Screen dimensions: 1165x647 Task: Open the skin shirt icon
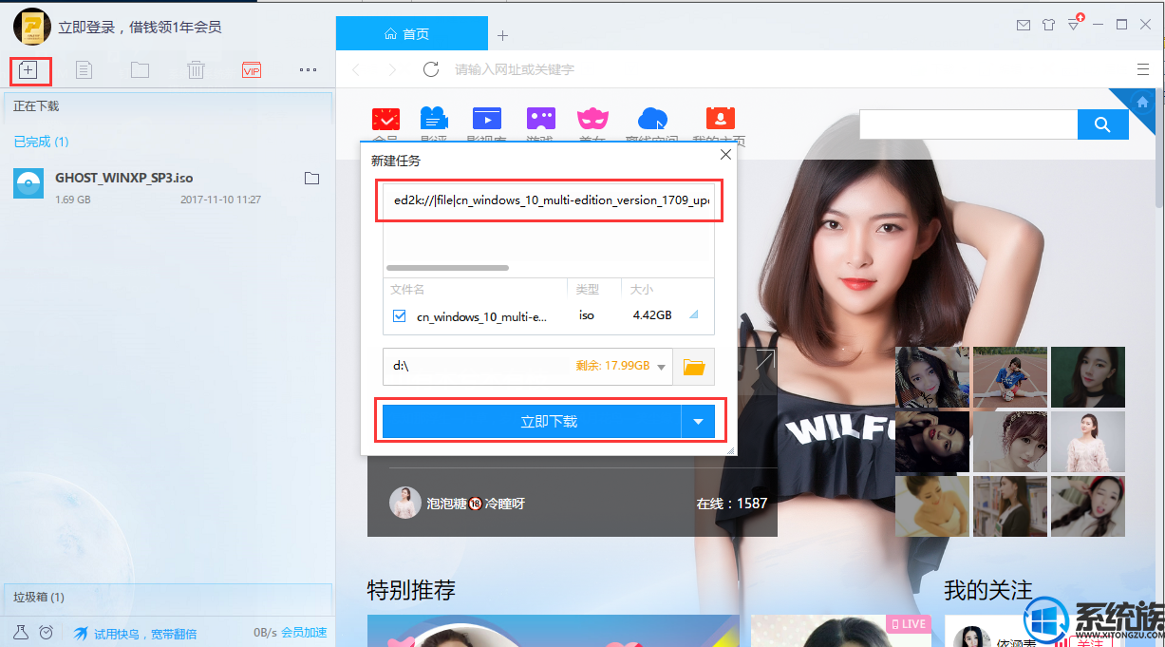[x=1048, y=25]
